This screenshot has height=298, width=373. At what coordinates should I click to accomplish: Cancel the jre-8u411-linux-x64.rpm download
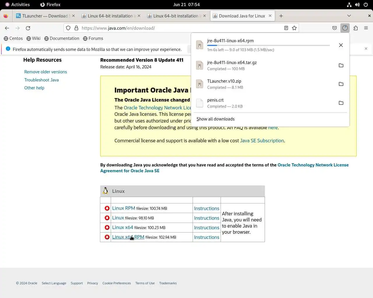tap(341, 45)
